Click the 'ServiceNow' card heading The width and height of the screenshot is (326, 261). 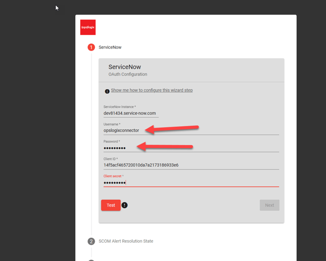pos(125,67)
